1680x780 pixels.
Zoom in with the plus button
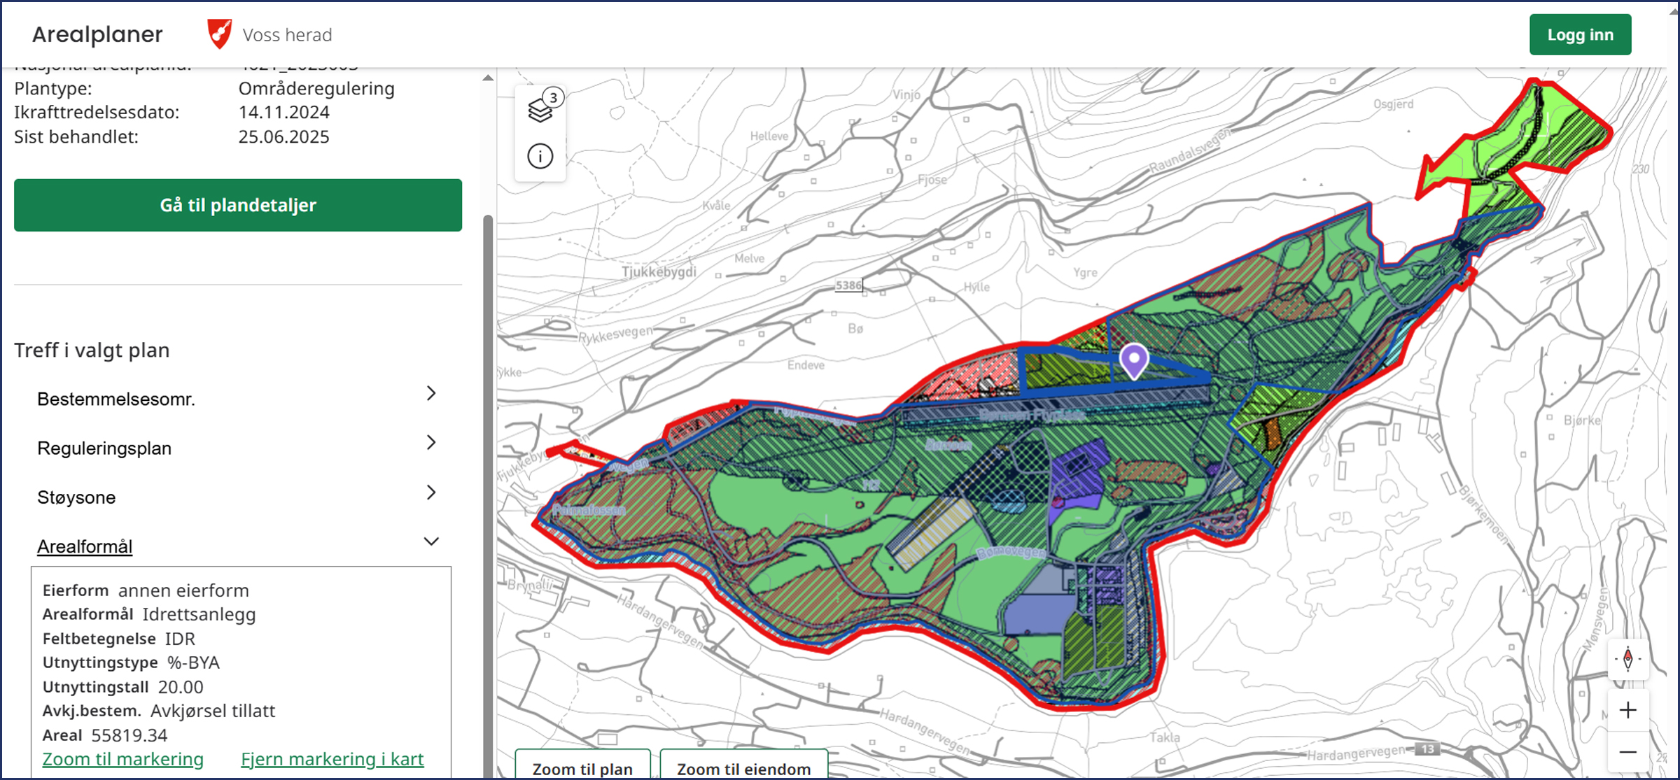click(x=1627, y=710)
